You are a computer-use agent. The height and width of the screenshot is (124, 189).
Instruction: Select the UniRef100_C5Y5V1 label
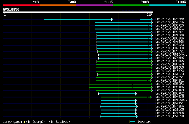point(170,77)
